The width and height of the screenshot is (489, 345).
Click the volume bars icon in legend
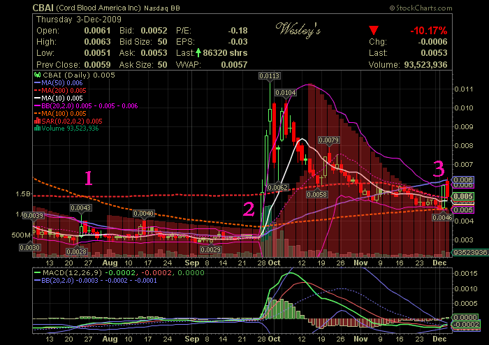tap(38, 129)
